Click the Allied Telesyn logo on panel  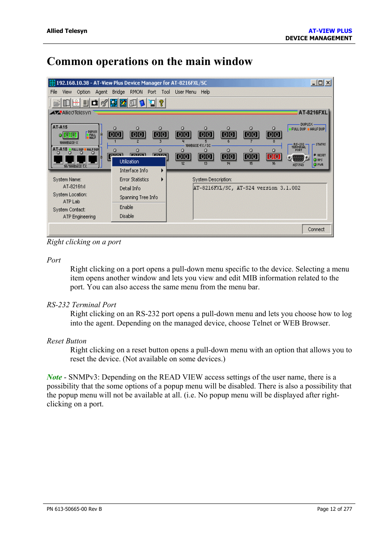[71, 113]
